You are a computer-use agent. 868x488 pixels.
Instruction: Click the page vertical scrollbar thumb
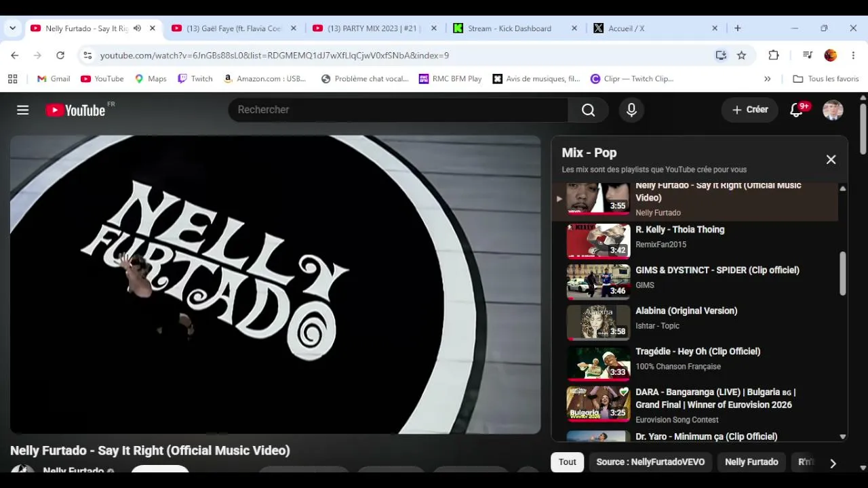(x=863, y=127)
